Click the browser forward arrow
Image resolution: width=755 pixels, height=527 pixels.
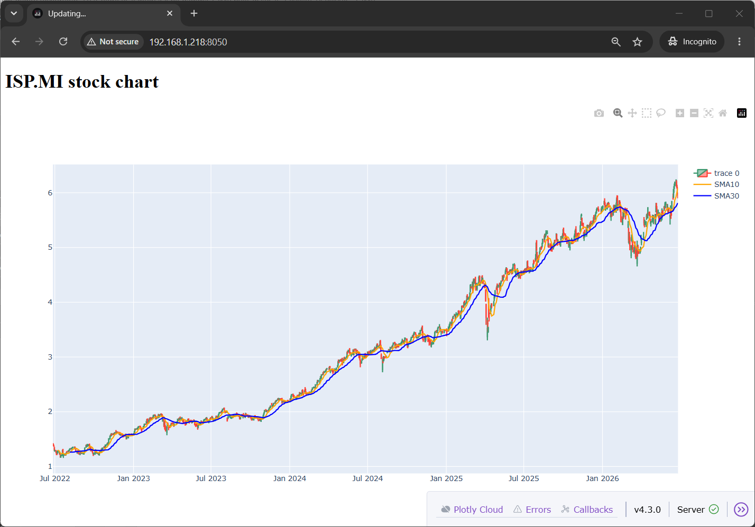39,42
